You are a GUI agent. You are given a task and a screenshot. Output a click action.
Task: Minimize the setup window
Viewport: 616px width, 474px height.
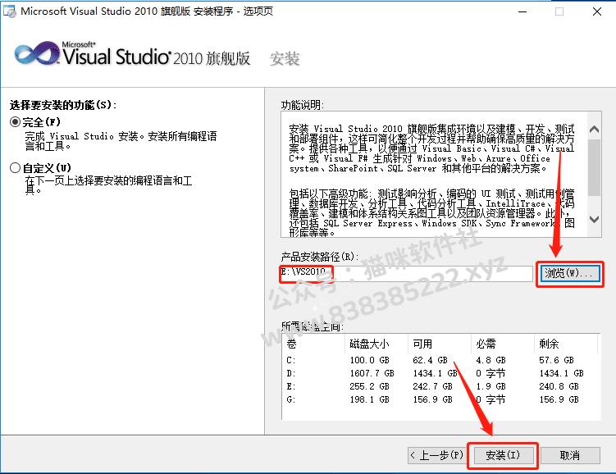(x=522, y=11)
